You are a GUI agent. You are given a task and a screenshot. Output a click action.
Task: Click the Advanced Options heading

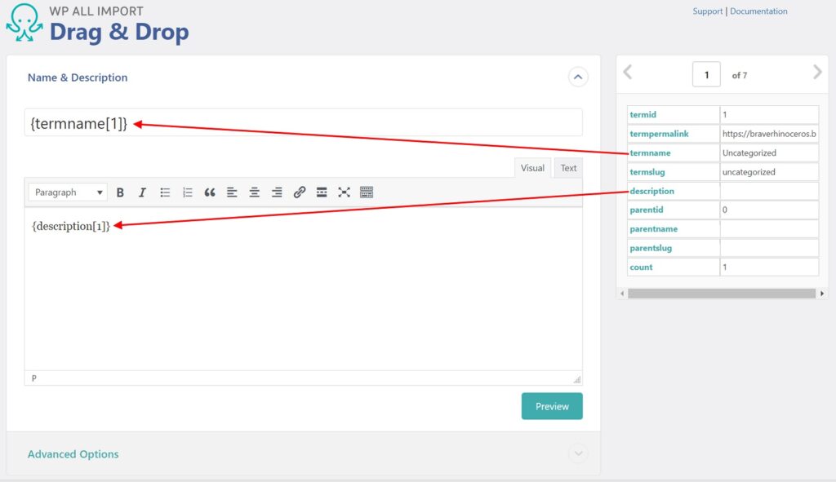pyautogui.click(x=73, y=454)
